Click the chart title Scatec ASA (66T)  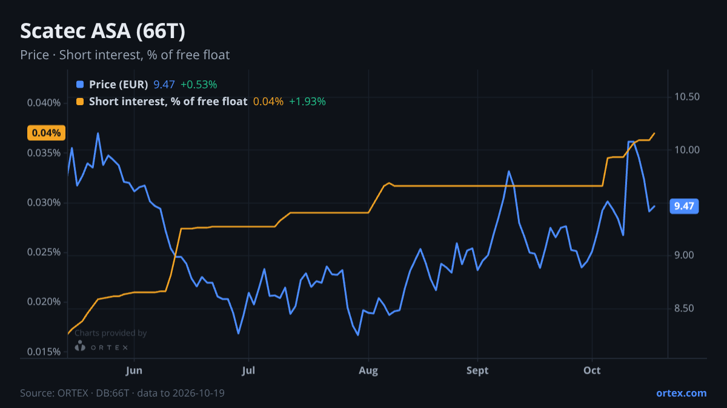(x=102, y=31)
